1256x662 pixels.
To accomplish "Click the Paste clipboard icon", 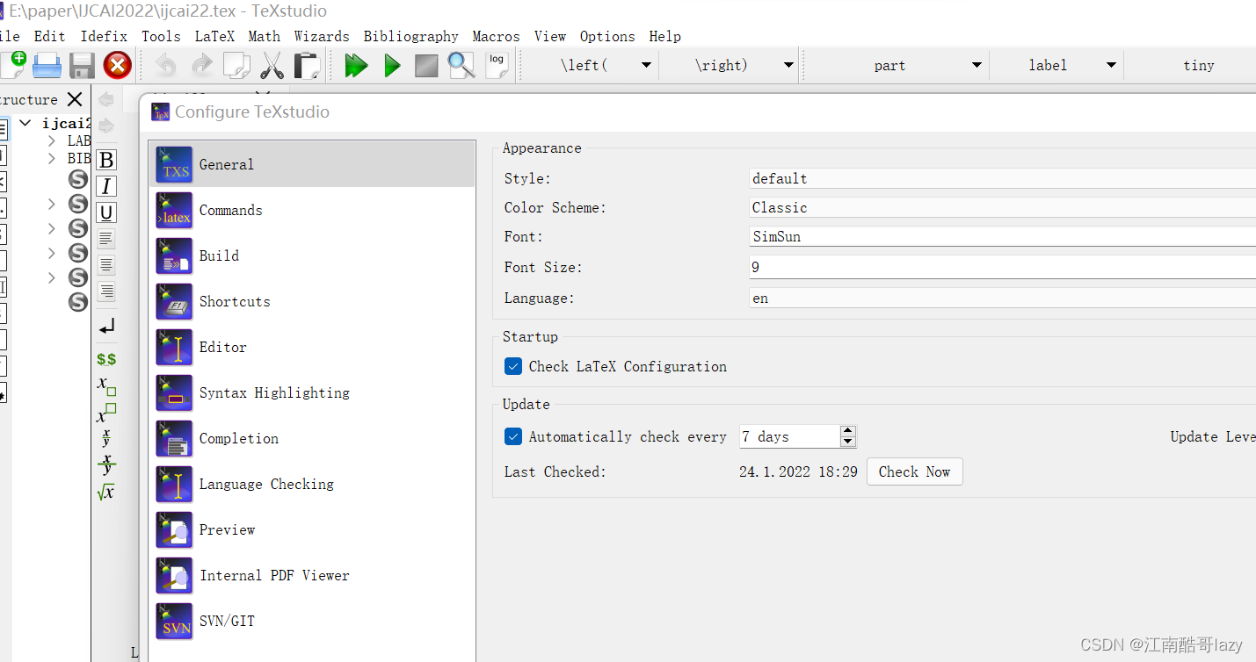I will [306, 65].
